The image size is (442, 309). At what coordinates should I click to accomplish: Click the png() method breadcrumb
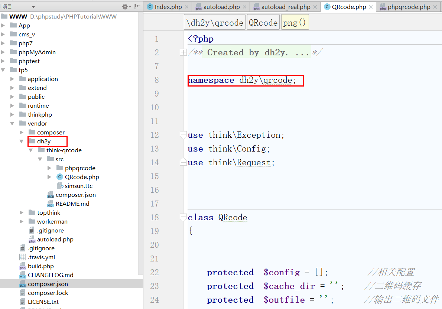[x=295, y=22]
